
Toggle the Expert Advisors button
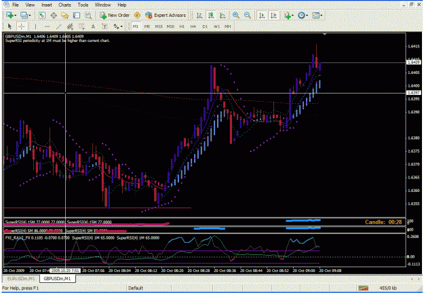point(166,16)
